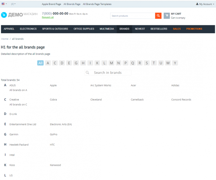Open the Brands menu item
This screenshot has width=216, height=180.
124,29
